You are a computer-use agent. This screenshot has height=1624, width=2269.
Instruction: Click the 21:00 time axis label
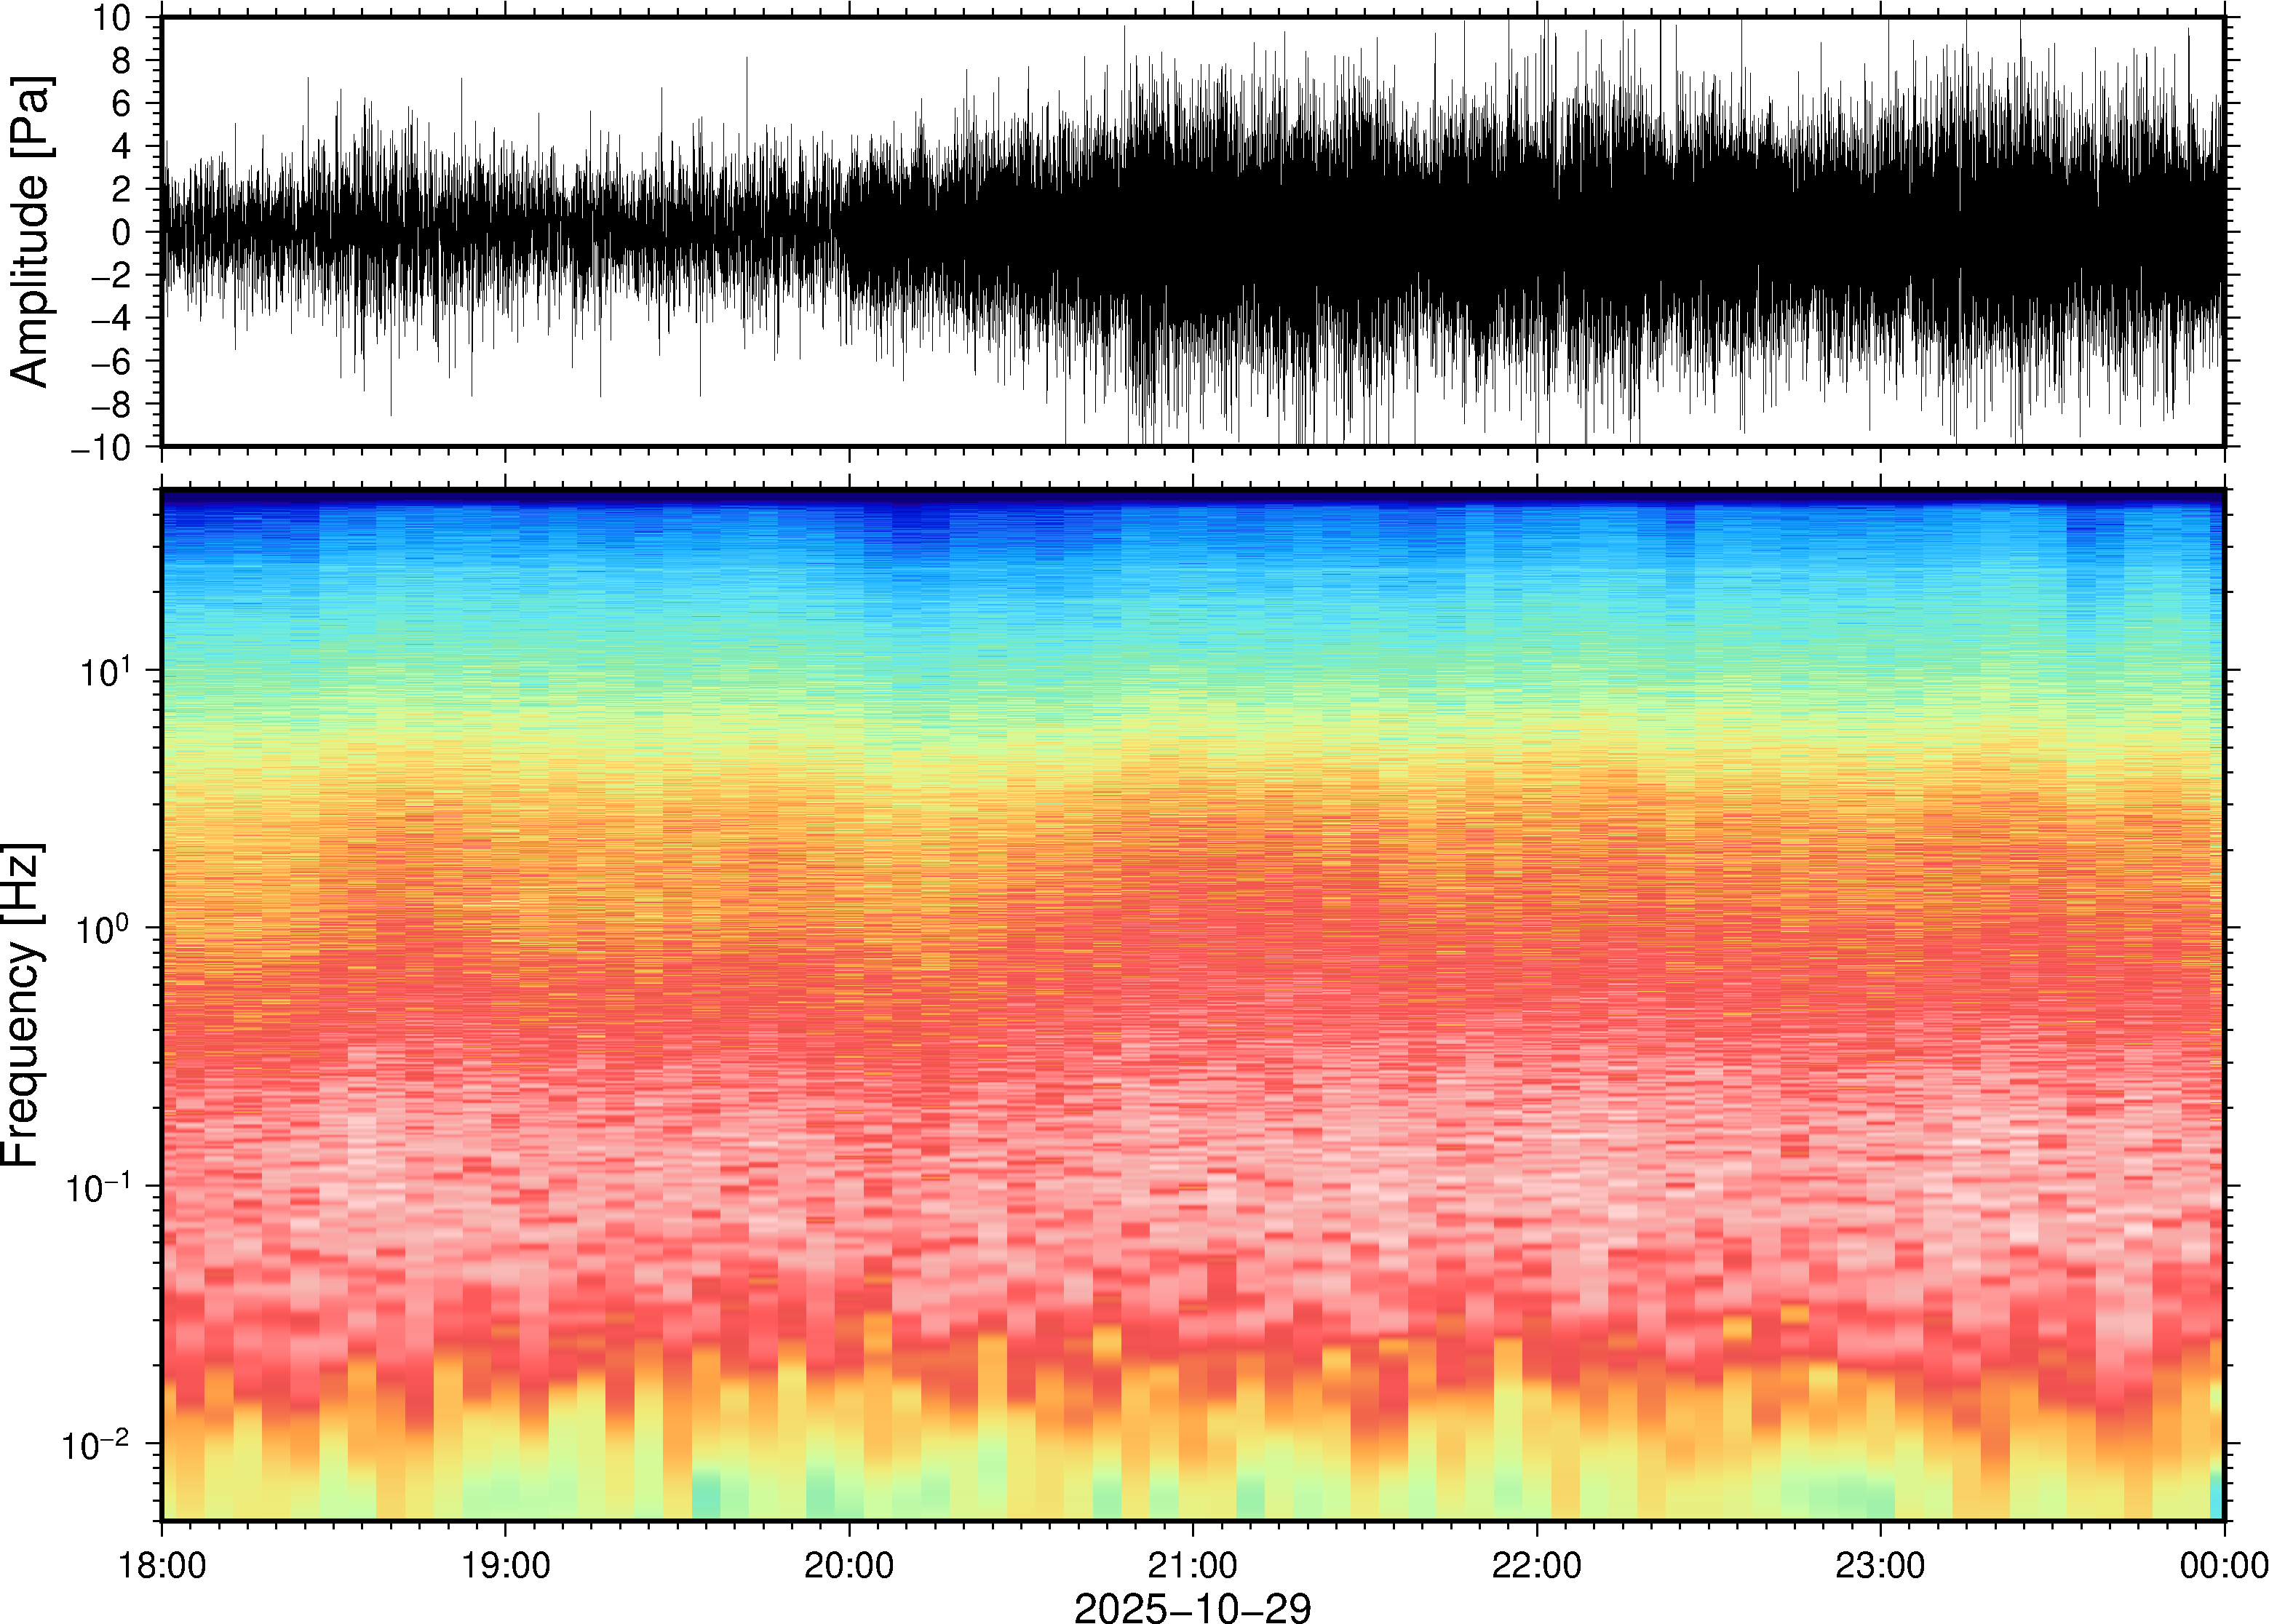[1192, 1565]
